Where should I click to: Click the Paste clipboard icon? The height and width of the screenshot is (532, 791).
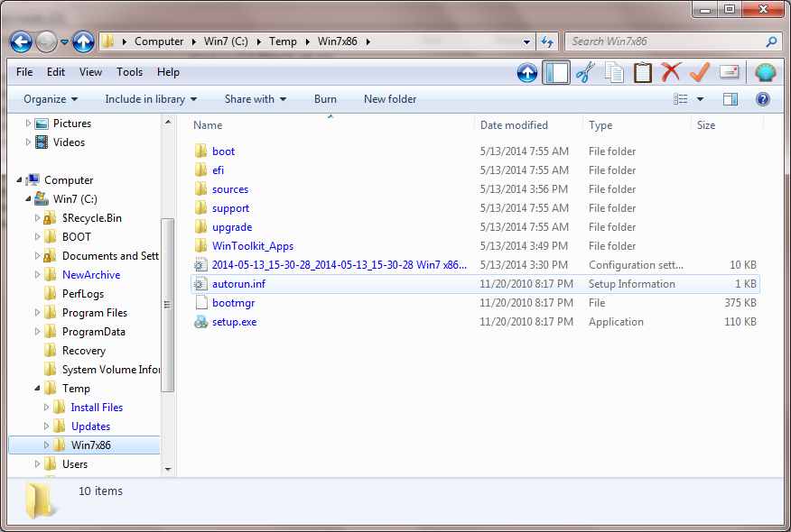pos(642,72)
